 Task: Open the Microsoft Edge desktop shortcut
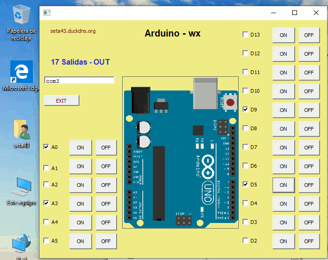[x=21, y=75]
